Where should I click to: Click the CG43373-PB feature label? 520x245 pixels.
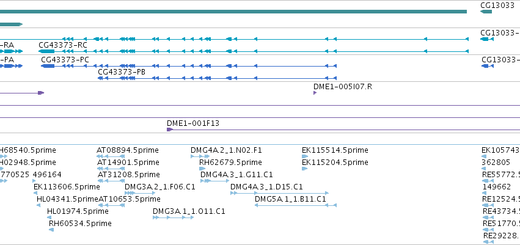(x=122, y=72)
